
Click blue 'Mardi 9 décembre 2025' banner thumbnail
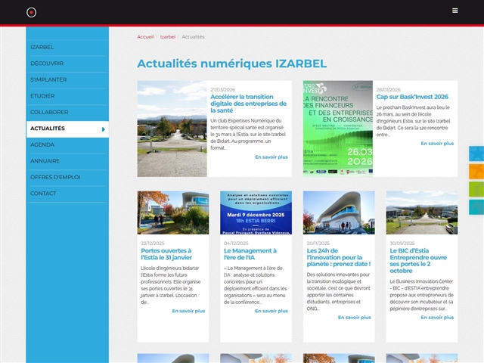click(x=256, y=213)
